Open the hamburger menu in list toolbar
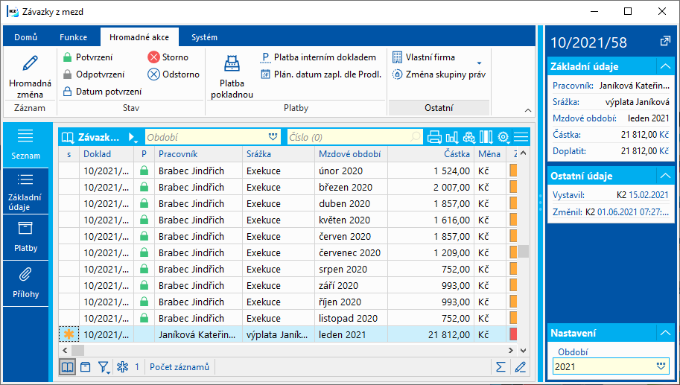Screen dimensions: 680x385 521,138
